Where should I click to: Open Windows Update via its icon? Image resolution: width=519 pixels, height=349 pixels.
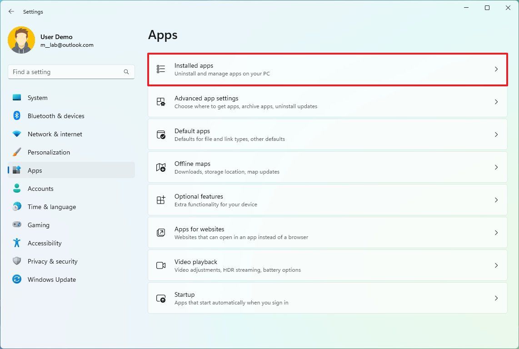click(17, 279)
